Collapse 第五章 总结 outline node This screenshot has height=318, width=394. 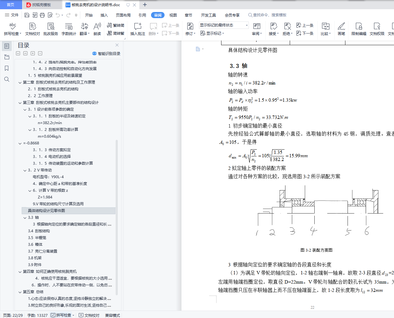(x=20, y=292)
